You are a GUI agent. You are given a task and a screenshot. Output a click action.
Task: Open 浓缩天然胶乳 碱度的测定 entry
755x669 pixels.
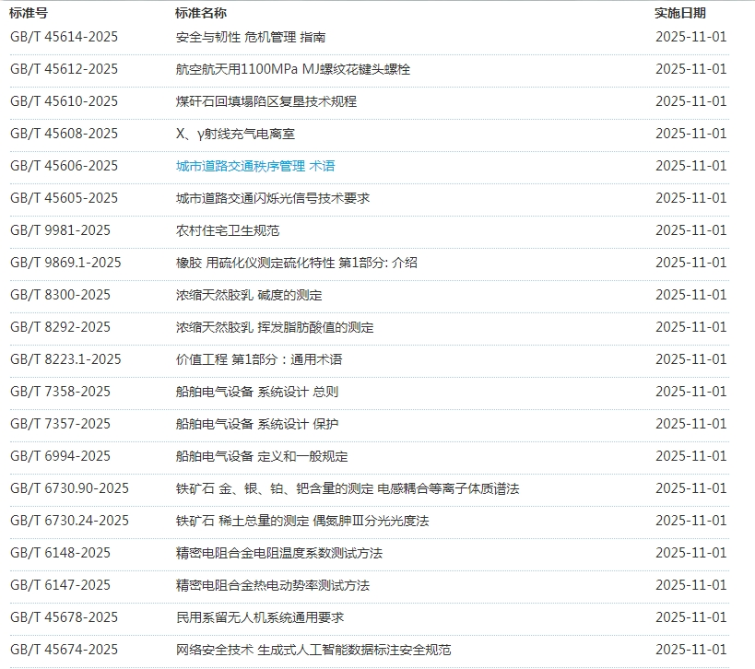(x=249, y=295)
